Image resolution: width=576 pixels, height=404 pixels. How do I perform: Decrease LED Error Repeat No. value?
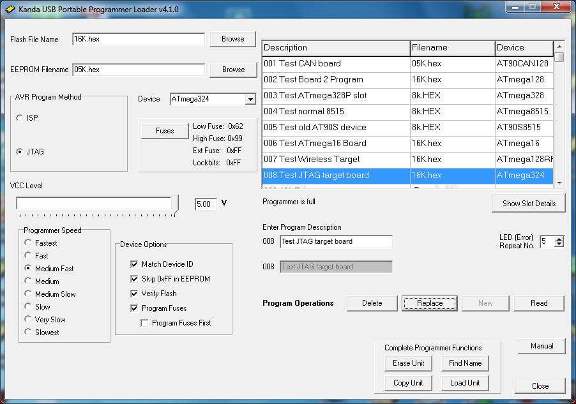tap(559, 244)
